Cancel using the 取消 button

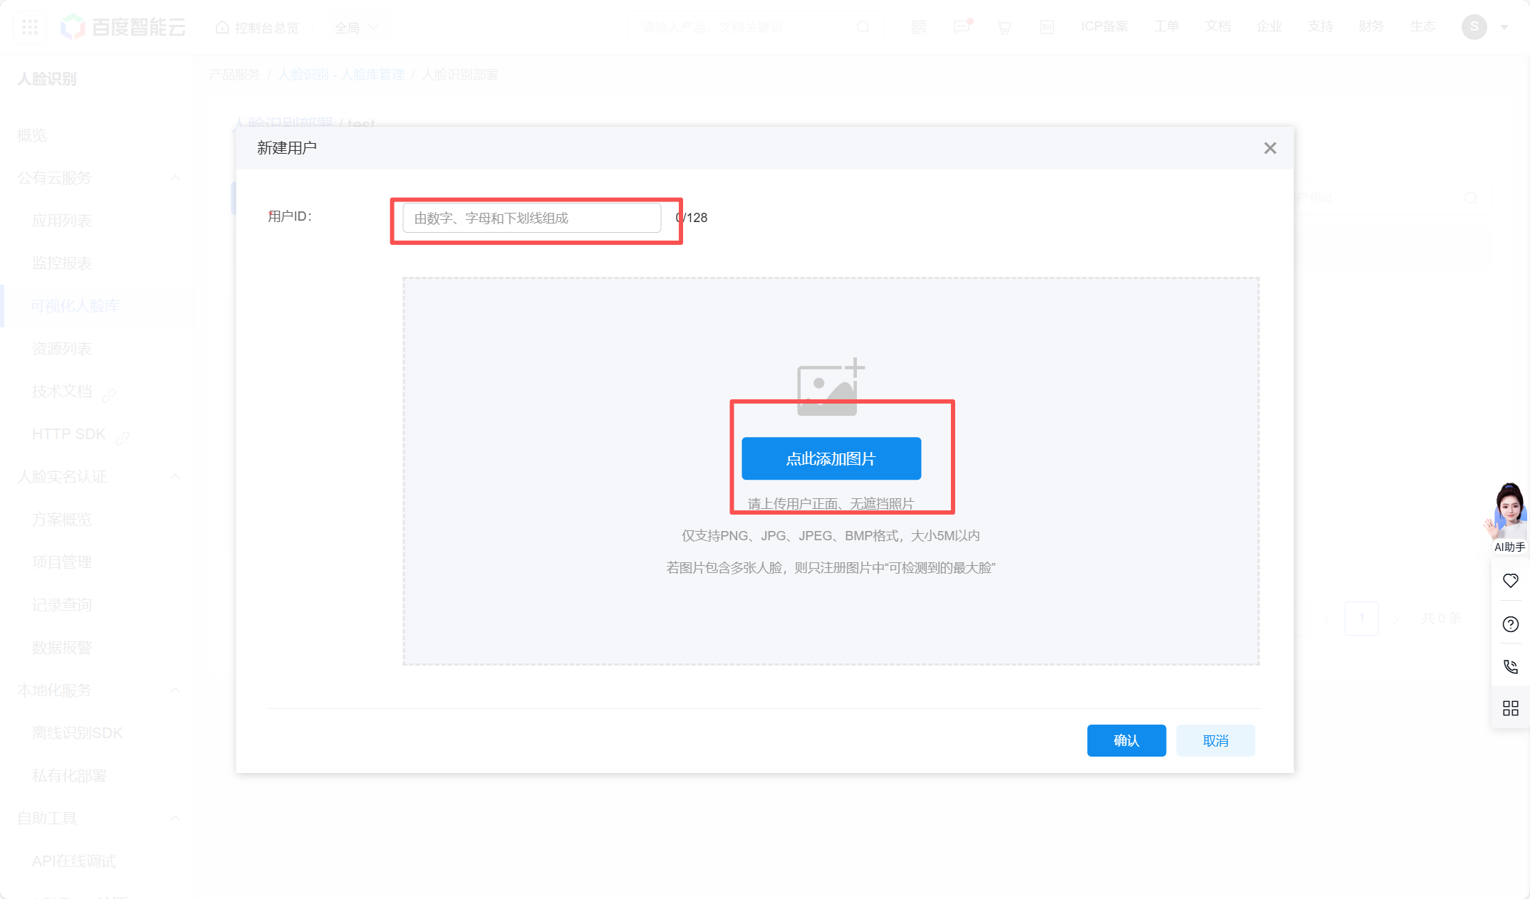point(1215,740)
